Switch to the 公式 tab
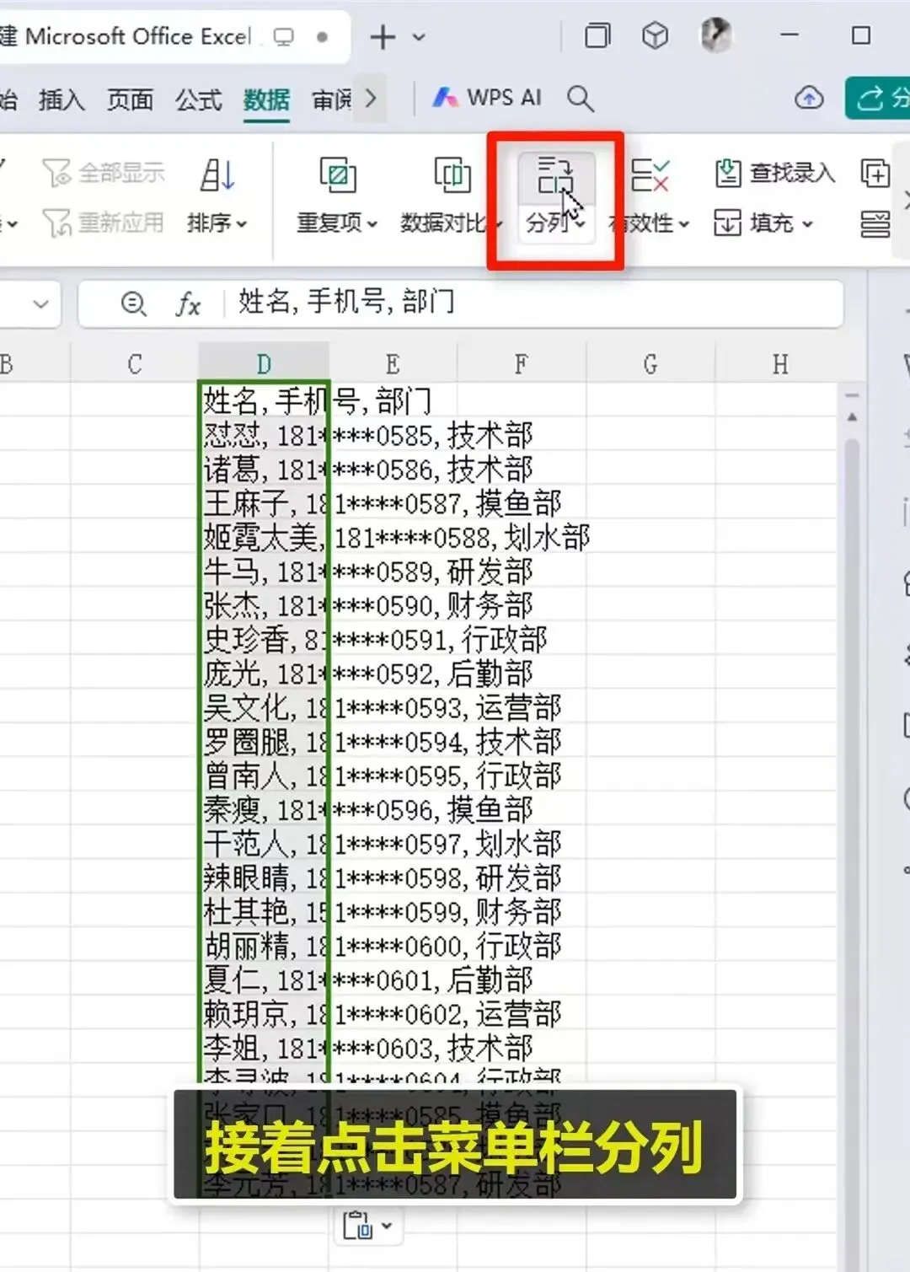The height and width of the screenshot is (1272, 910). 199,99
